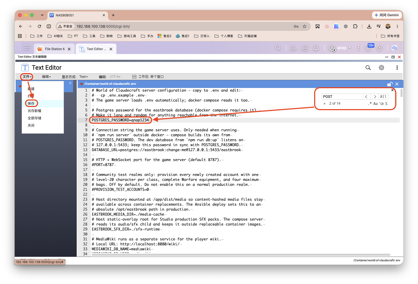Open the media controls playlist icon
The image size is (418, 284).
coord(379,26)
